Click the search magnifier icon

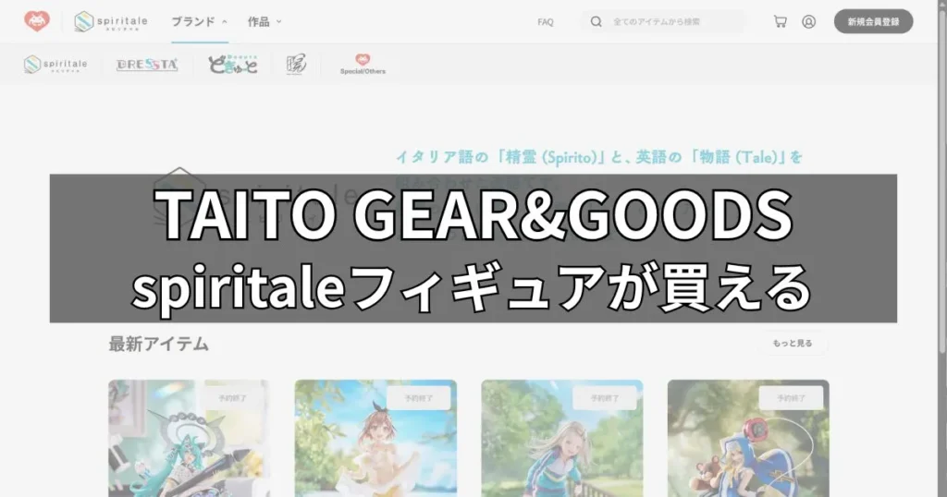pyautogui.click(x=596, y=22)
